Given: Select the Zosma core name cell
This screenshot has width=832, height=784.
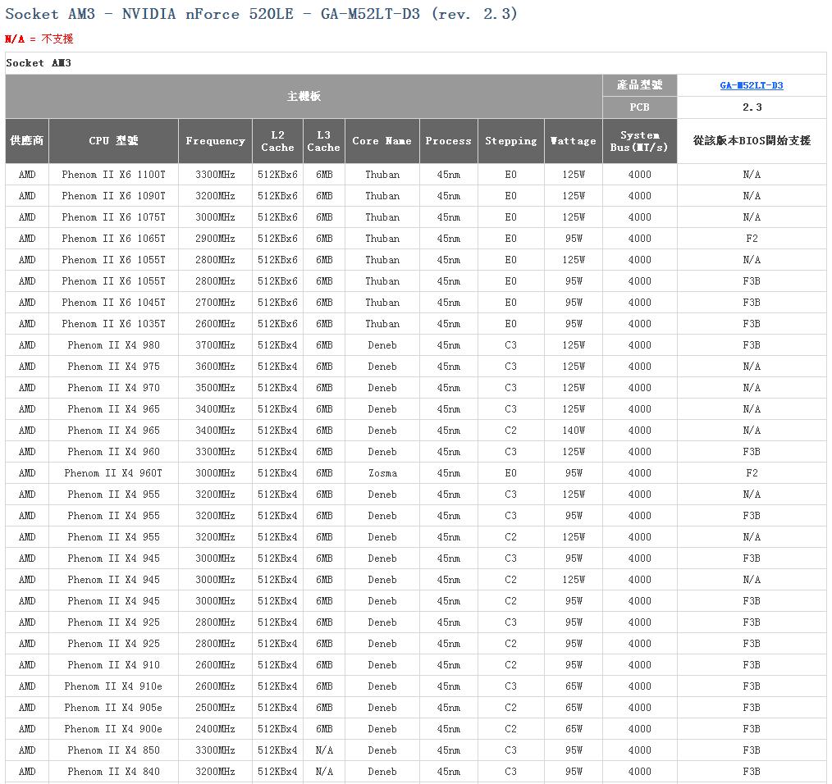Looking at the screenshot, I should (382, 473).
